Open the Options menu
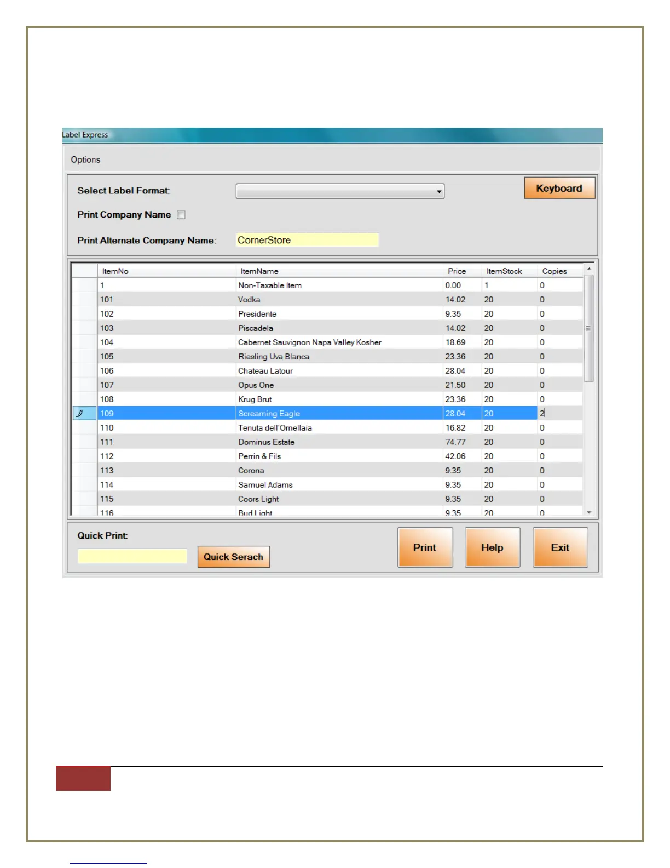Image resolution: width=670 pixels, height=868 pixels. [x=85, y=159]
